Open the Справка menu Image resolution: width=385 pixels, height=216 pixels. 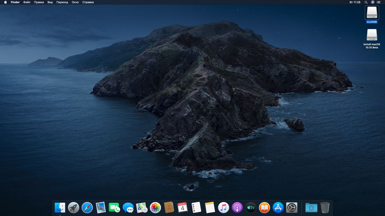coord(88,2)
